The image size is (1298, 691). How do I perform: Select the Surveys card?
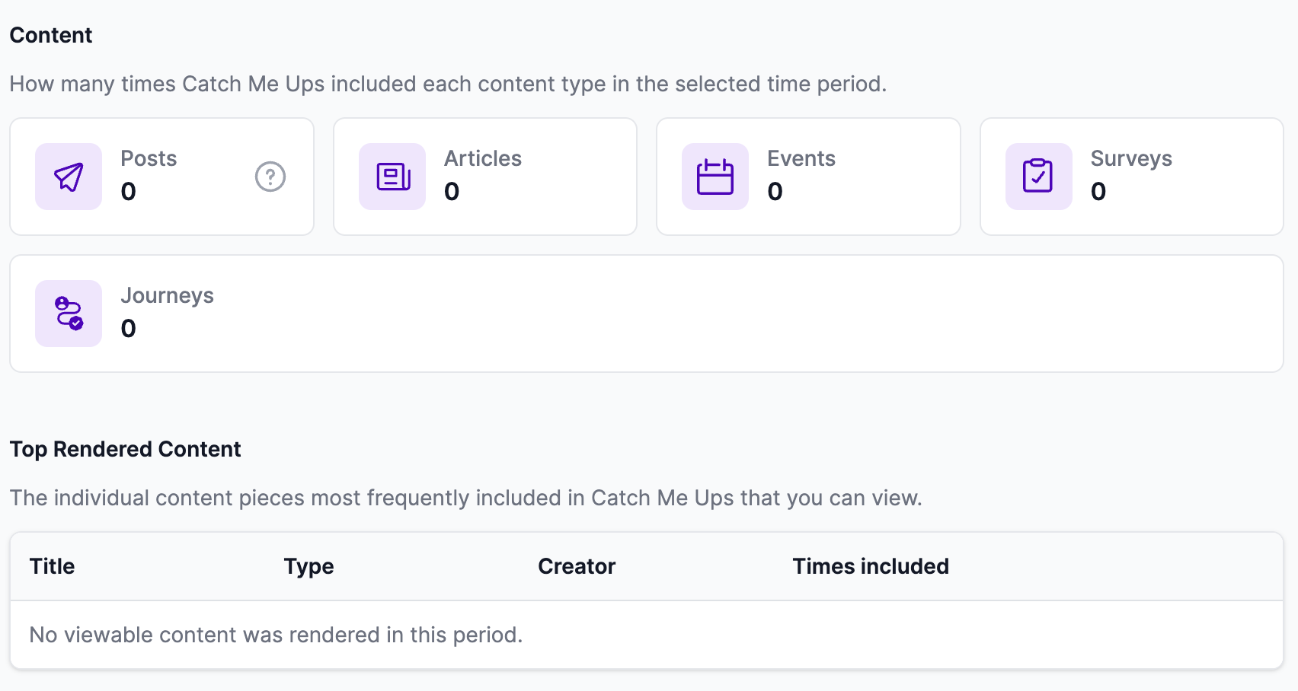point(1132,177)
